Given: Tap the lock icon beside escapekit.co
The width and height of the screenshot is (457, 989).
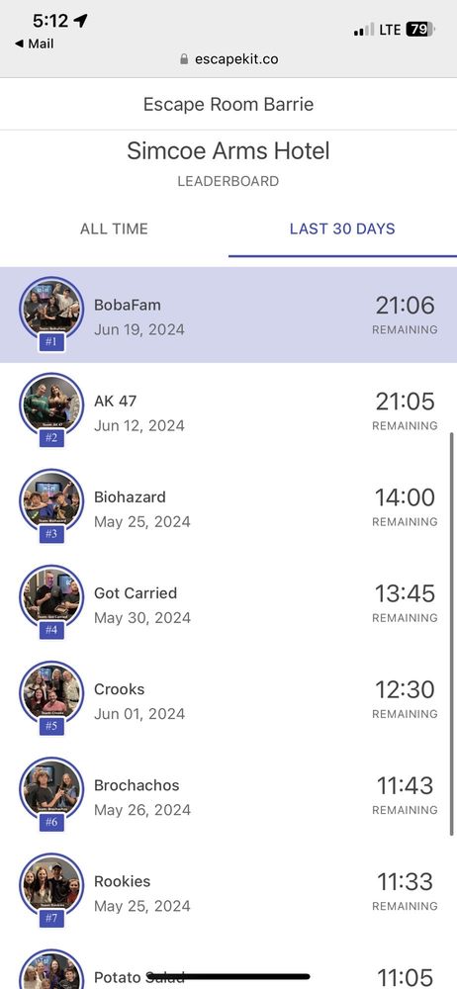Looking at the screenshot, I should [184, 59].
